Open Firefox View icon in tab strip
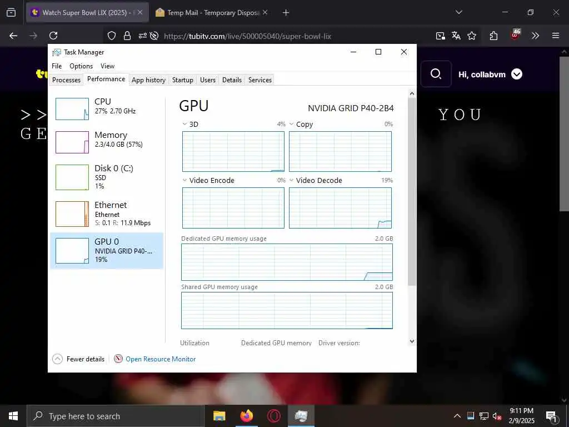Viewport: 569px width, 427px height. [x=11, y=13]
